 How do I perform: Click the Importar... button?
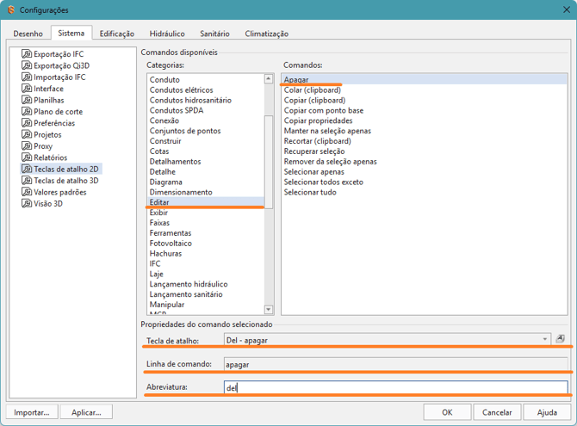(32, 412)
